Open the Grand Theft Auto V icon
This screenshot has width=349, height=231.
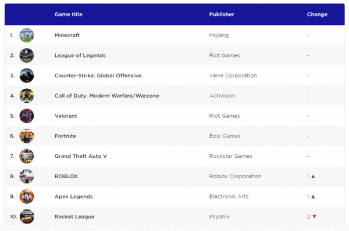coord(27,156)
